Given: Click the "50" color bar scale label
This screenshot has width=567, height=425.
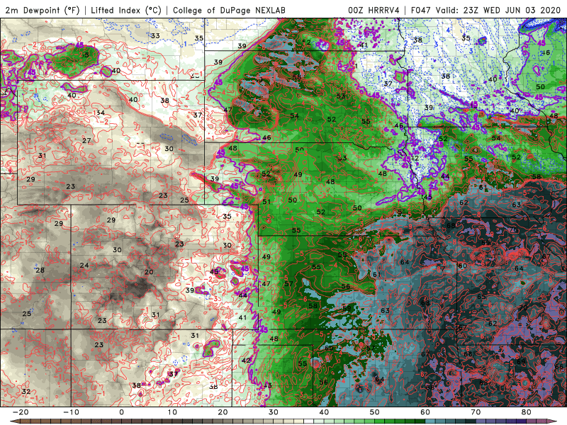Looking at the screenshot, I should (x=375, y=412).
